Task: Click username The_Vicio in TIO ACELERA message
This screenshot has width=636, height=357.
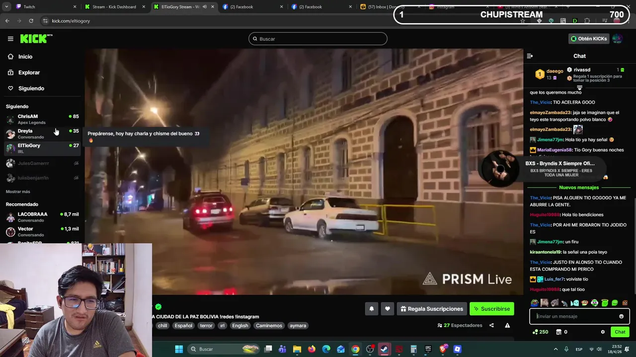Action: coord(540,102)
